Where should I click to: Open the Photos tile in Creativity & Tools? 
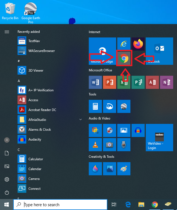coord(110,169)
